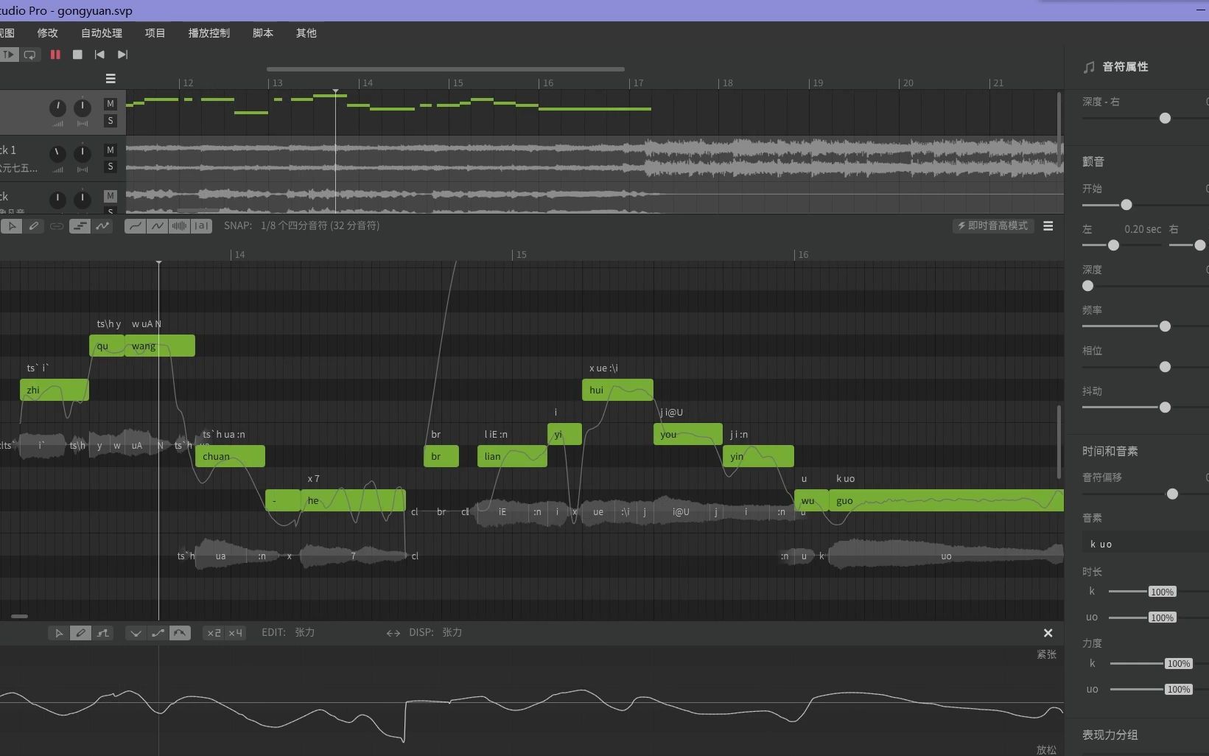
Task: Click measure 15 on piano roll ruler
Action: click(x=520, y=255)
